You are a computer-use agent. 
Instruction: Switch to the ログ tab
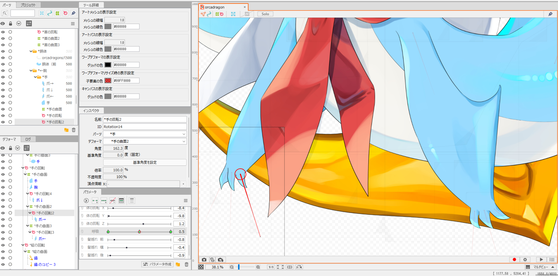[28, 139]
